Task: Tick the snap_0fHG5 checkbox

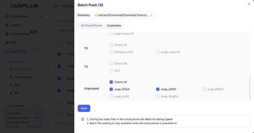Action: pyautogui.click(x=204, y=89)
